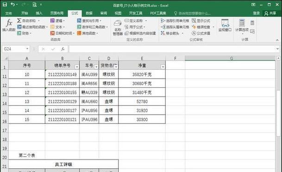Open the Watch Window
Screen dimensions: 282x172
[x=225, y=25]
